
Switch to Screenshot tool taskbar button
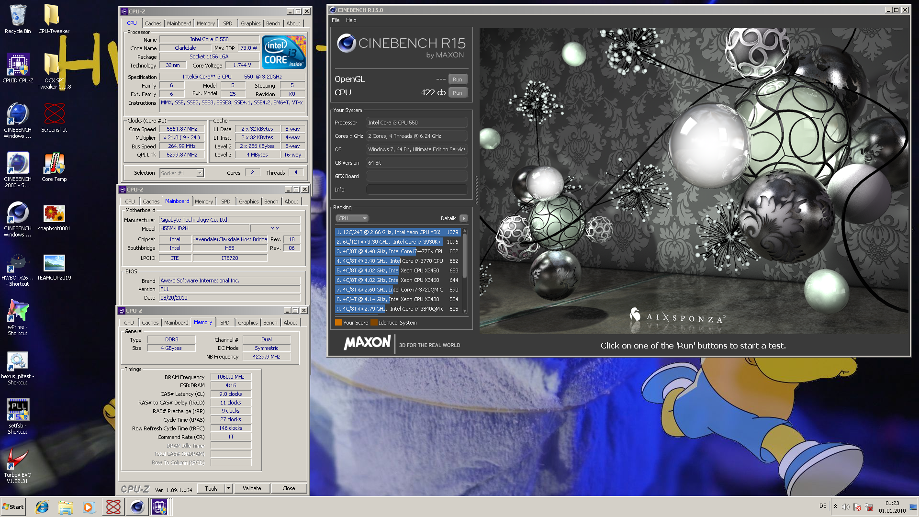pos(113,507)
